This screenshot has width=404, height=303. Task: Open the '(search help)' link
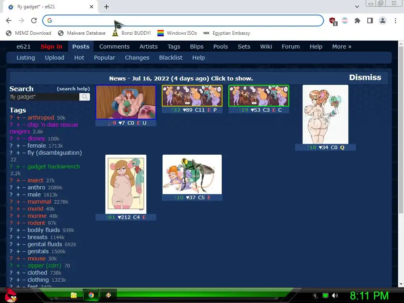click(x=73, y=89)
